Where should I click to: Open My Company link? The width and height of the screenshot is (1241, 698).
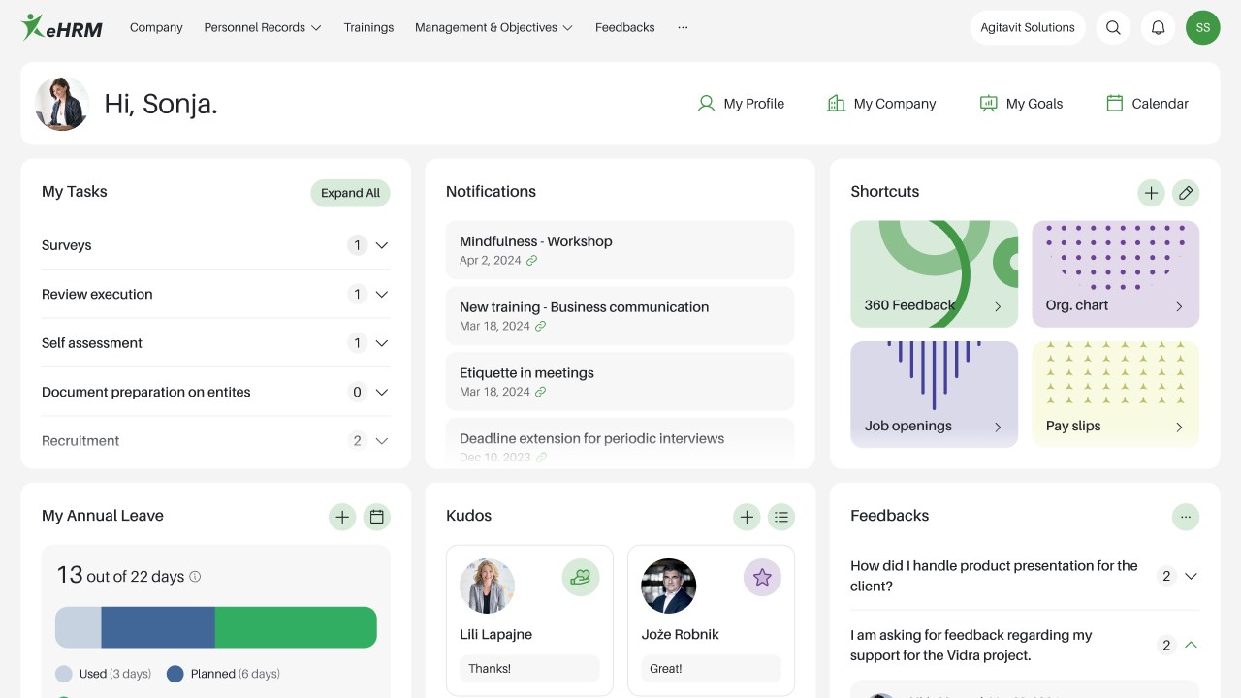coord(881,104)
